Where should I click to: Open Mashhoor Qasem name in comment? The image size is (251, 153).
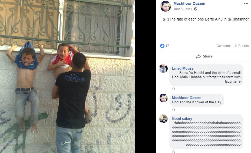pyautogui.click(x=186, y=98)
